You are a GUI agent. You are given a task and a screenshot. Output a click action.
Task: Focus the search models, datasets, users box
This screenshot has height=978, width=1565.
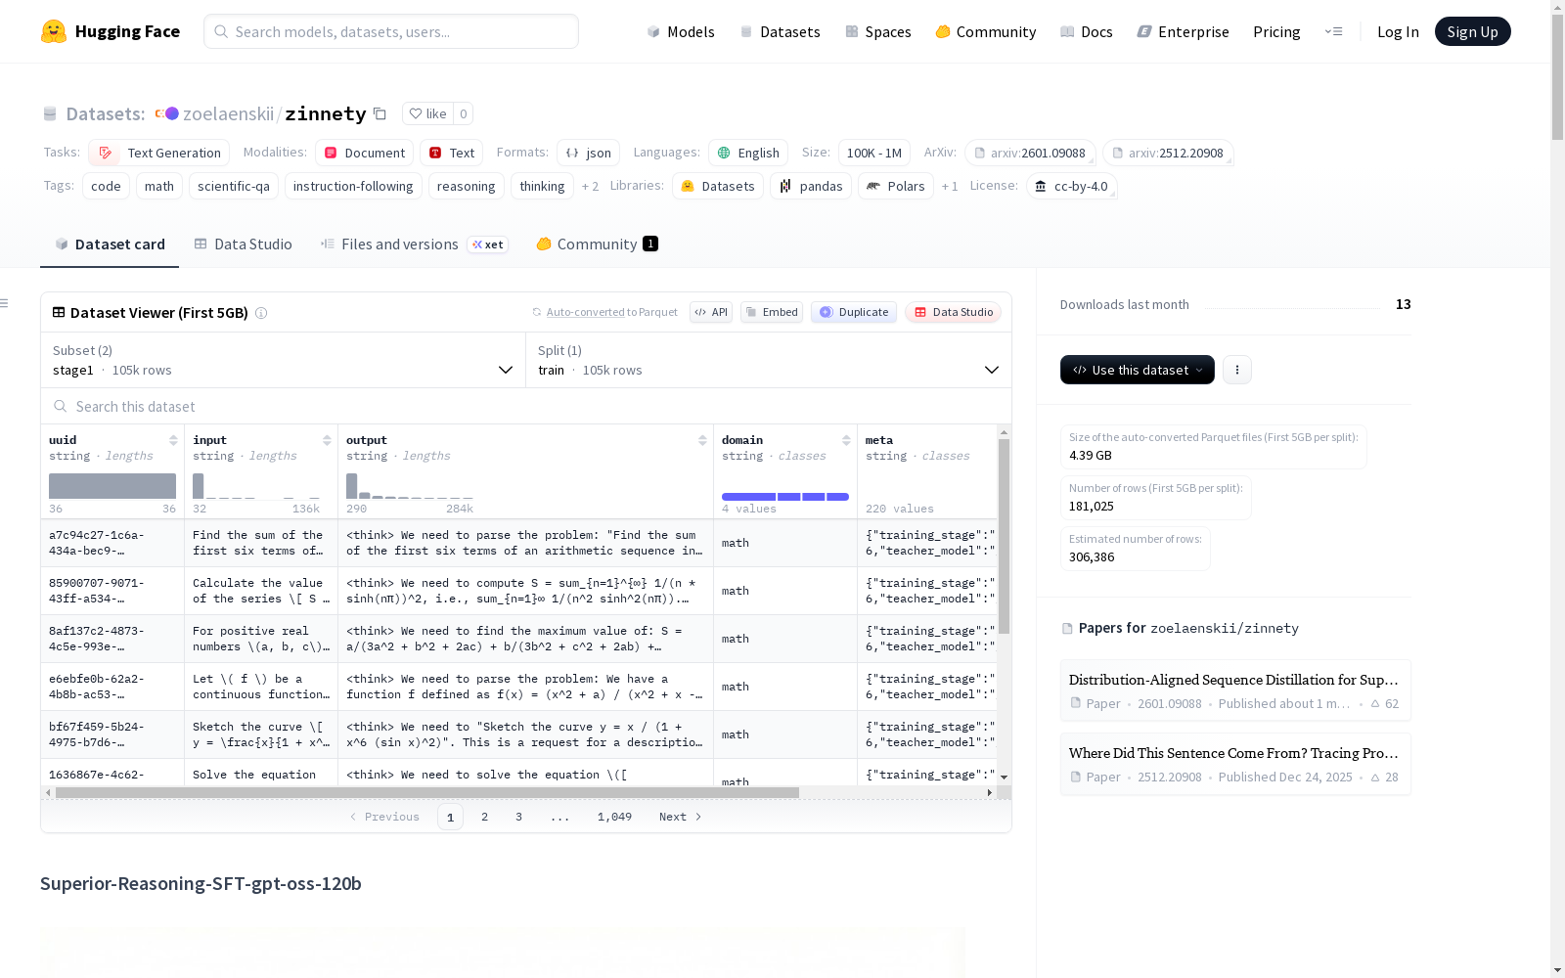(x=391, y=31)
